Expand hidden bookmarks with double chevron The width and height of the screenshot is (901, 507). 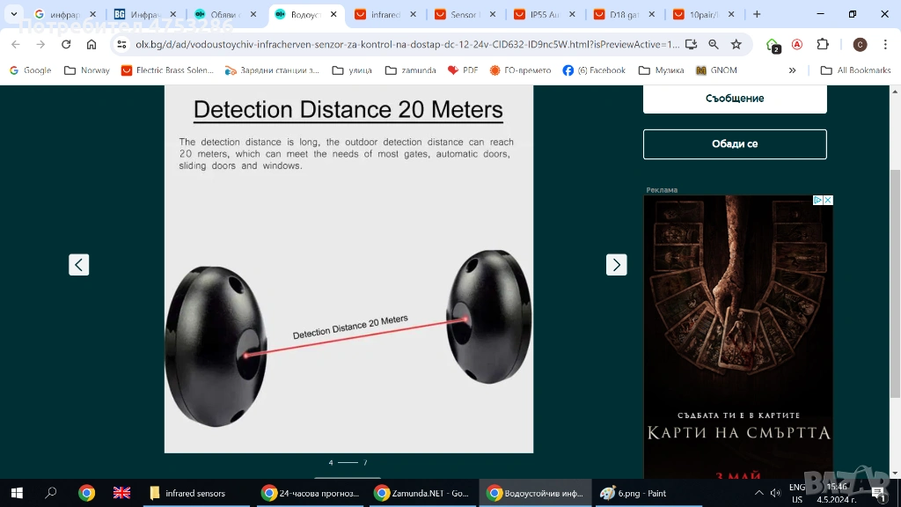pyautogui.click(x=792, y=70)
